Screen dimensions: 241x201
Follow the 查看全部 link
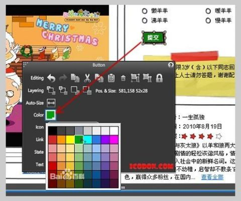coord(212,177)
